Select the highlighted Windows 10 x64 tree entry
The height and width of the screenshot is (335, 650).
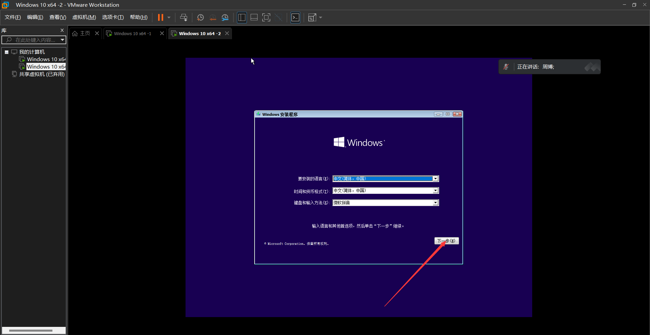[46, 67]
